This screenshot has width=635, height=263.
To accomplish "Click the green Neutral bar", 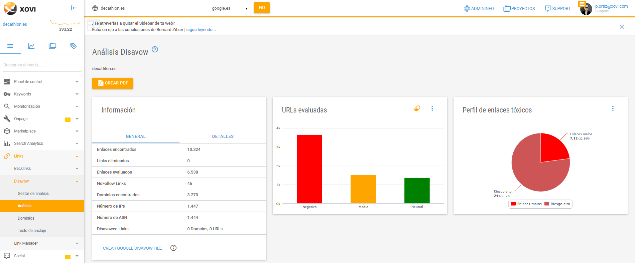I will (x=417, y=191).
